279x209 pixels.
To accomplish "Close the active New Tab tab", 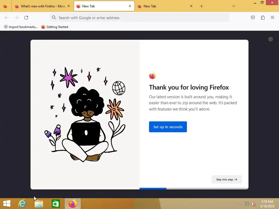I will tap(130, 6).
